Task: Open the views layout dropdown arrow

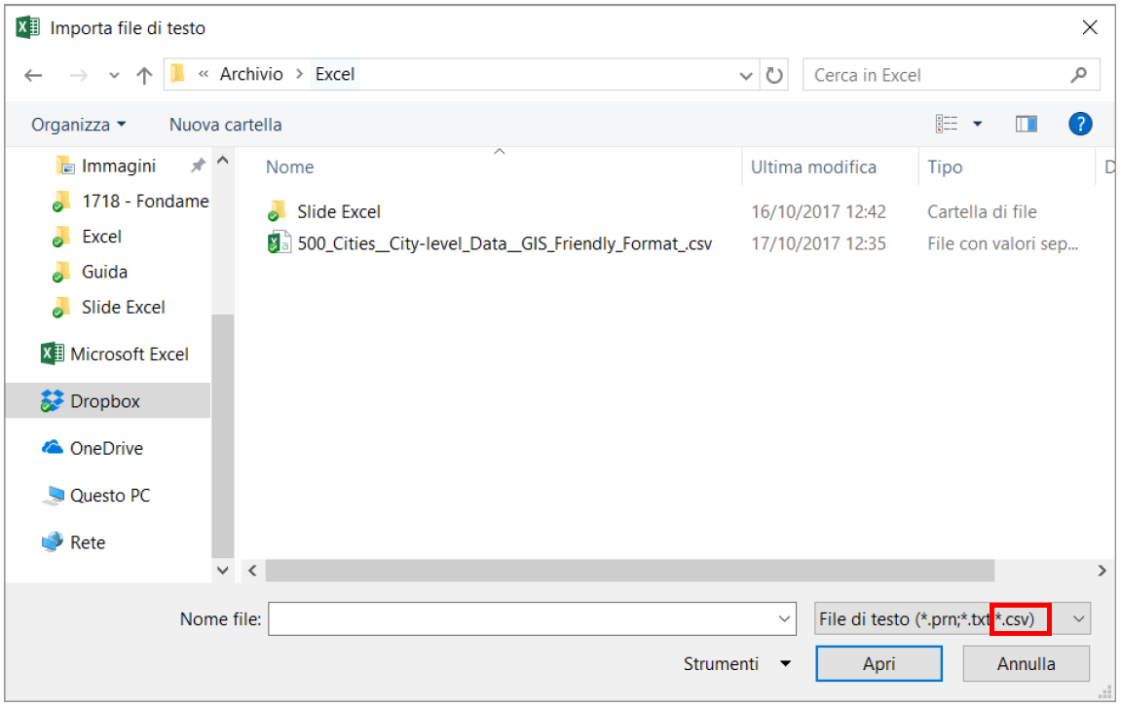Action: [977, 124]
